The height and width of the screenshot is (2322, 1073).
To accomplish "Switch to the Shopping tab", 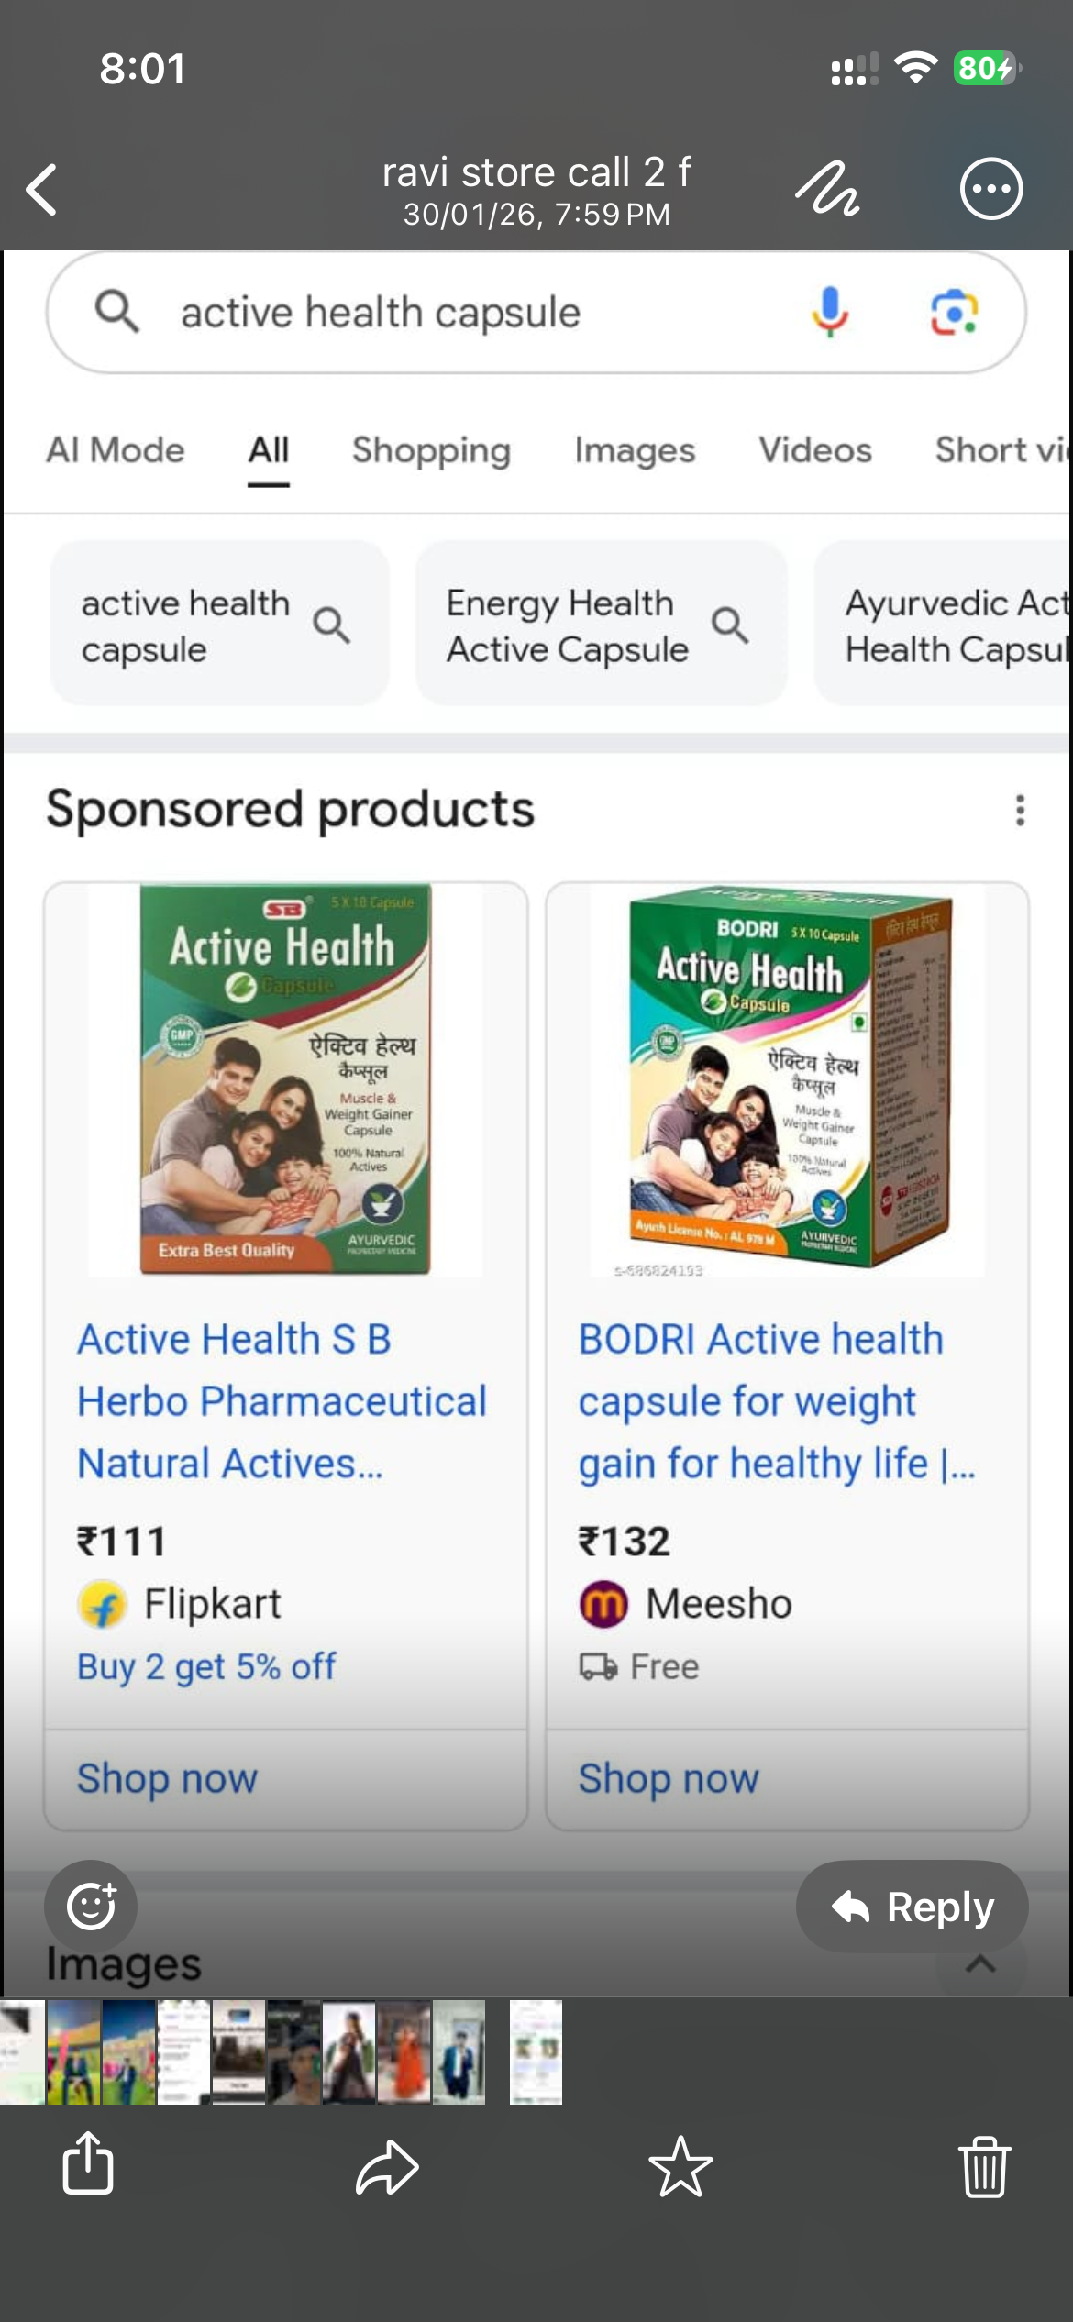I will point(431,450).
